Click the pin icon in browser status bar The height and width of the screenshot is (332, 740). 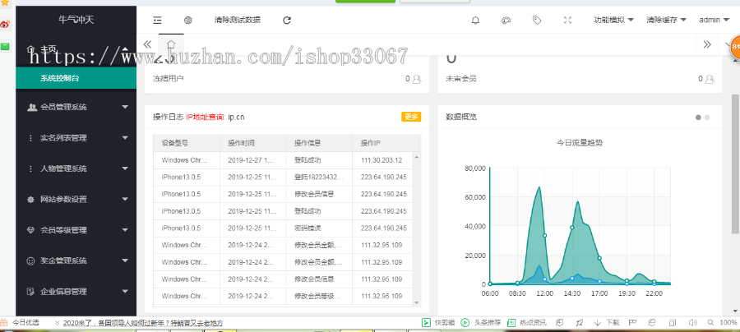point(579,323)
